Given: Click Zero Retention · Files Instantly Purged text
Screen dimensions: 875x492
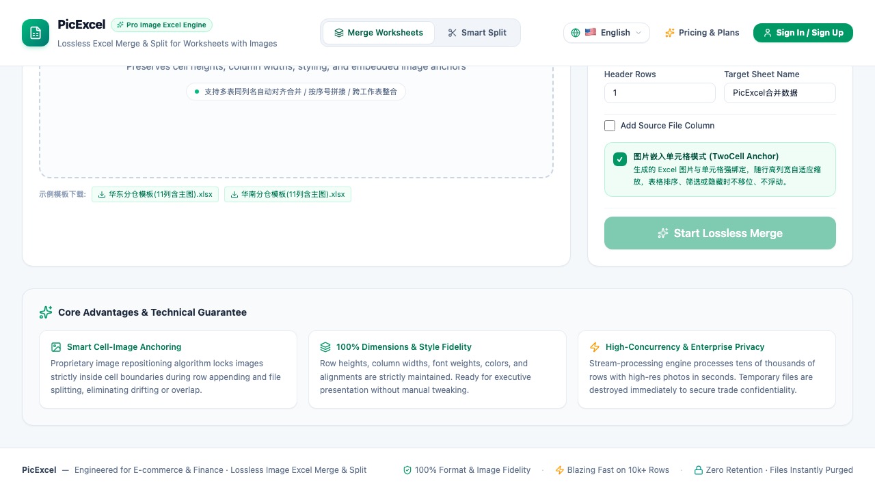Looking at the screenshot, I should (779, 470).
